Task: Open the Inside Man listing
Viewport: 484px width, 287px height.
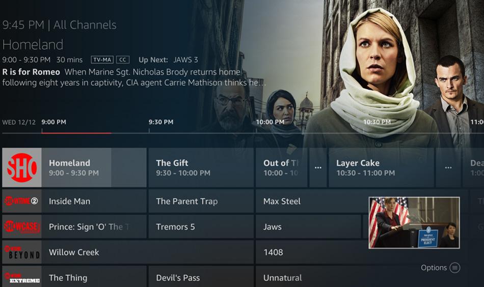Action: [x=94, y=201]
